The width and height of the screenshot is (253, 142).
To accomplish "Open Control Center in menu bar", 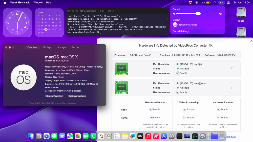I will pyautogui.click(x=228, y=3).
